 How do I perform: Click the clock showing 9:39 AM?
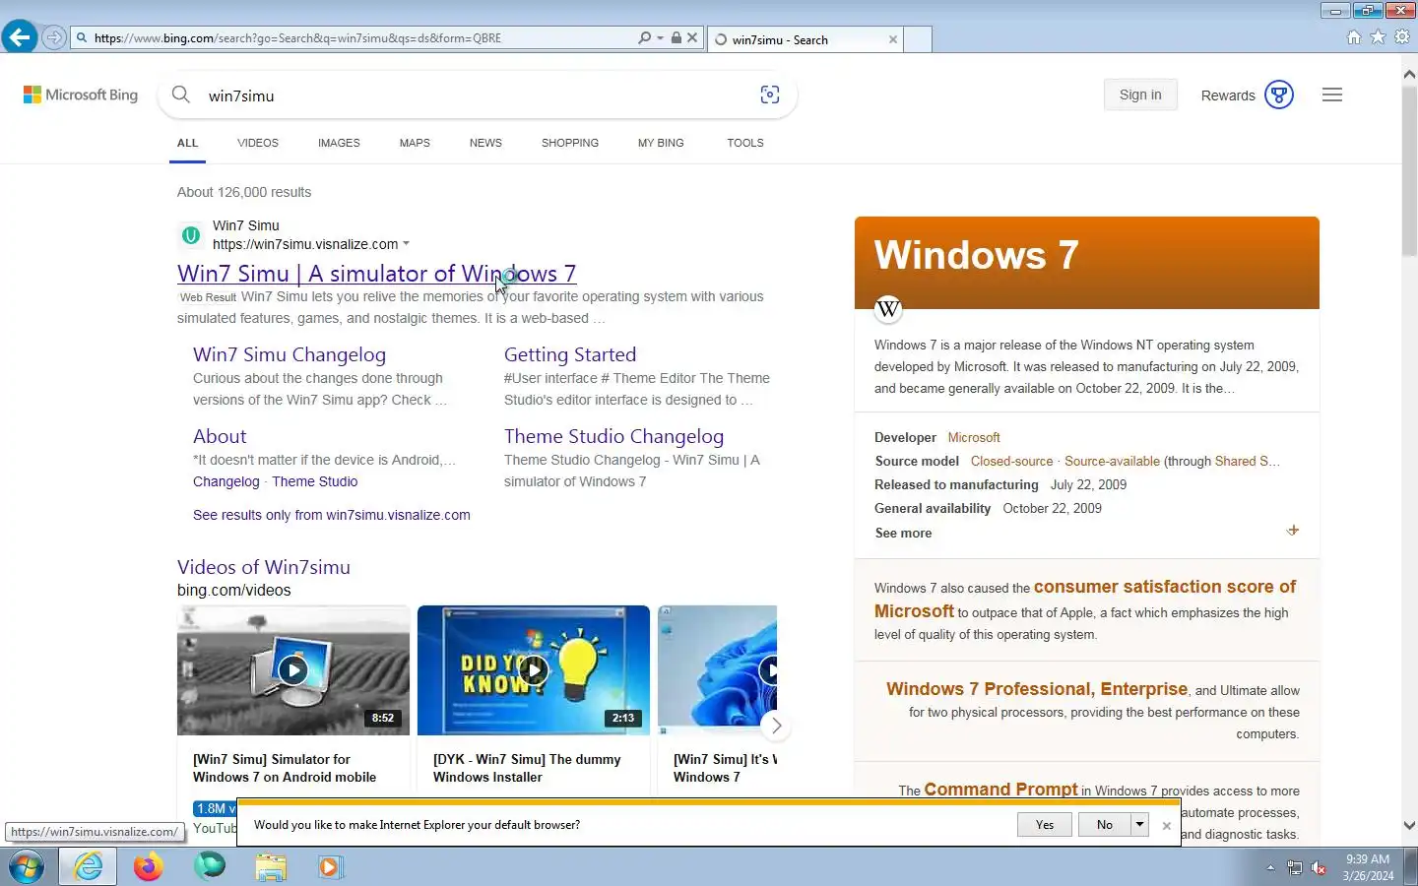[x=1368, y=867]
